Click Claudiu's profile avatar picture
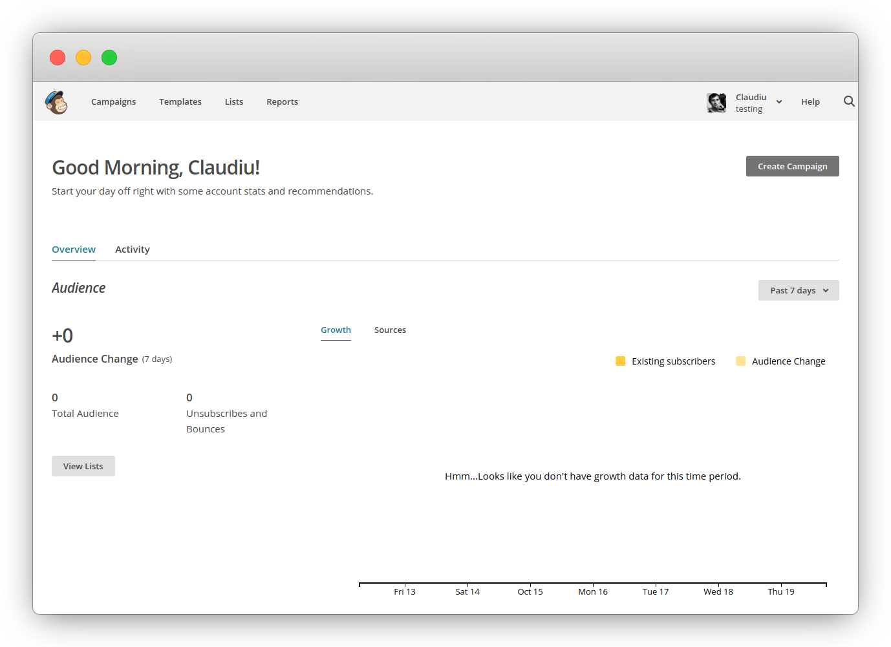The image size is (891, 647). tap(716, 102)
